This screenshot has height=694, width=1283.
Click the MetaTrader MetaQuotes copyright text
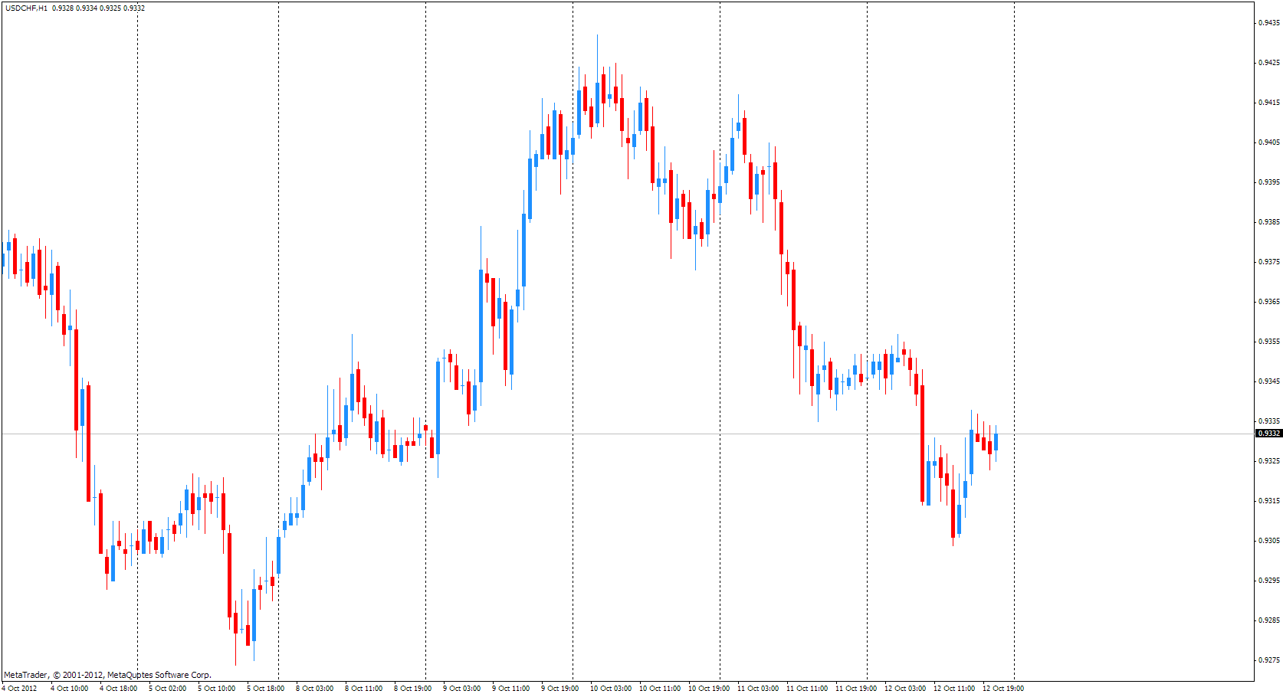click(x=107, y=676)
